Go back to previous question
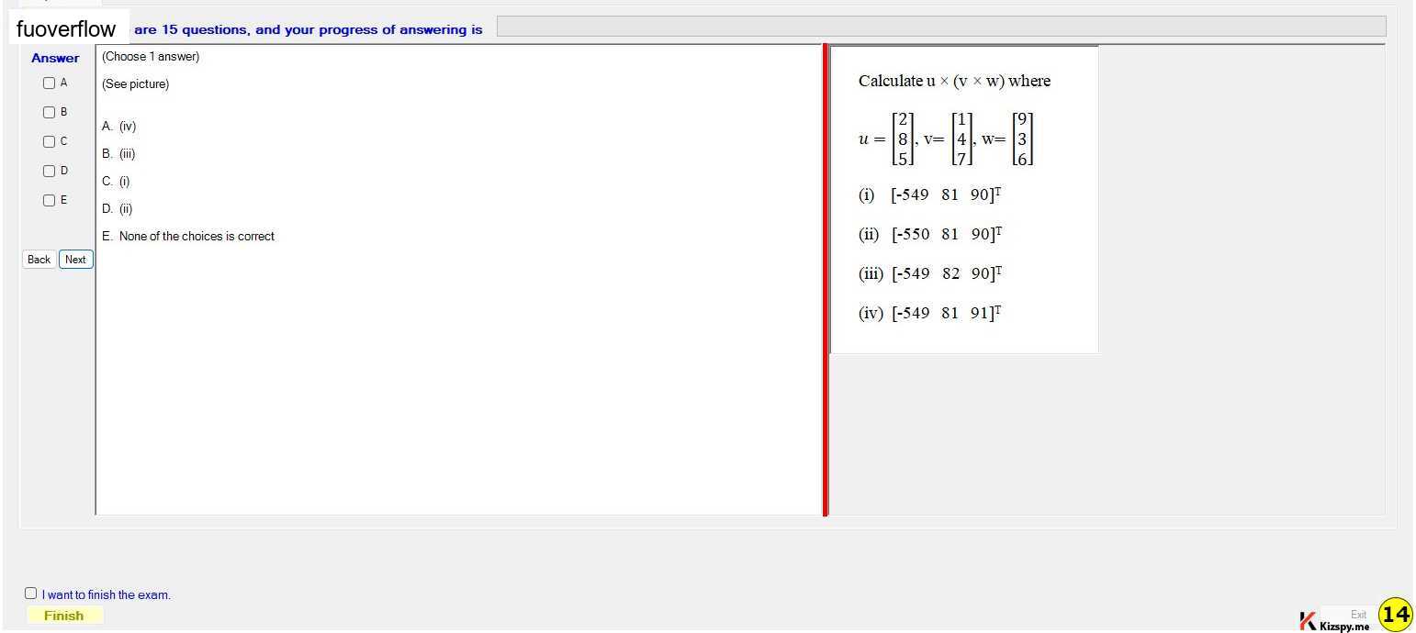The image size is (1416, 633). point(39,260)
